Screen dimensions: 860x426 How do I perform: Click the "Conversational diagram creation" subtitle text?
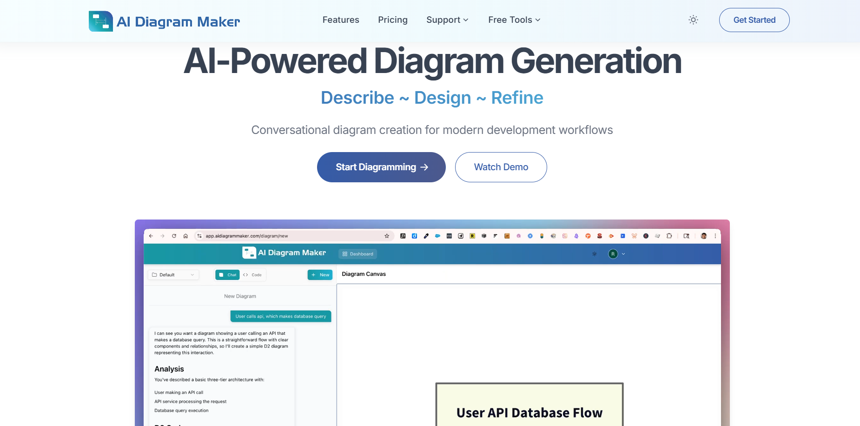pyautogui.click(x=432, y=130)
